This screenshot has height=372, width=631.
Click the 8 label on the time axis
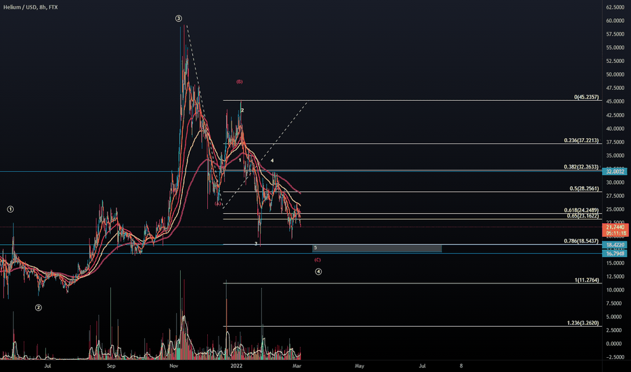pos(461,366)
